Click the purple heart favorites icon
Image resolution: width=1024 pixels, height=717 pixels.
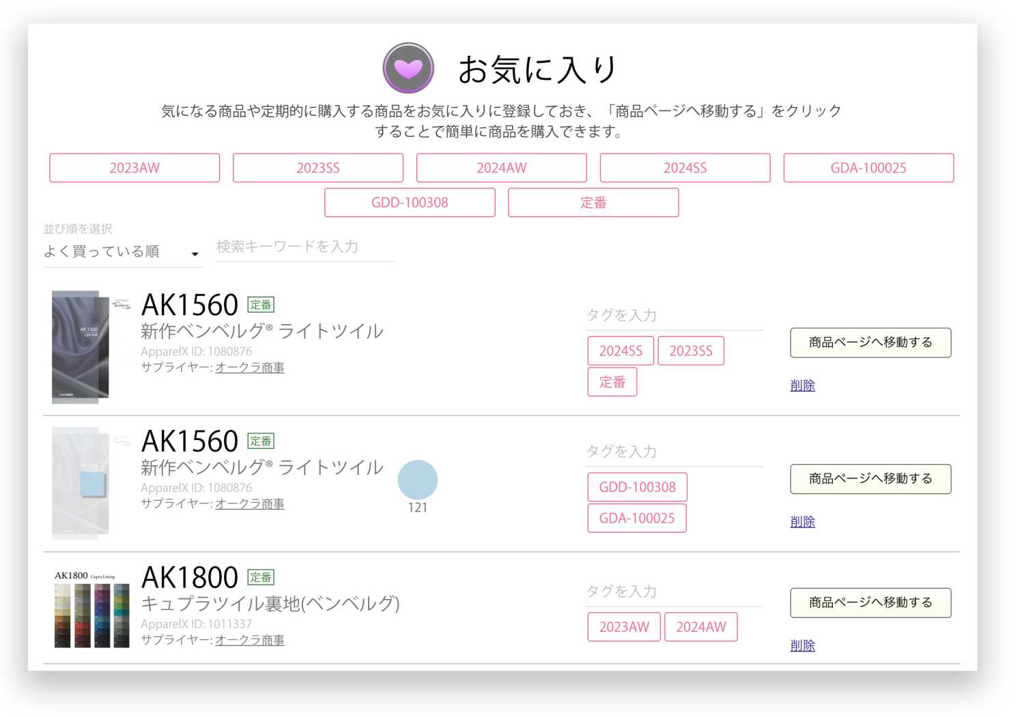(408, 68)
